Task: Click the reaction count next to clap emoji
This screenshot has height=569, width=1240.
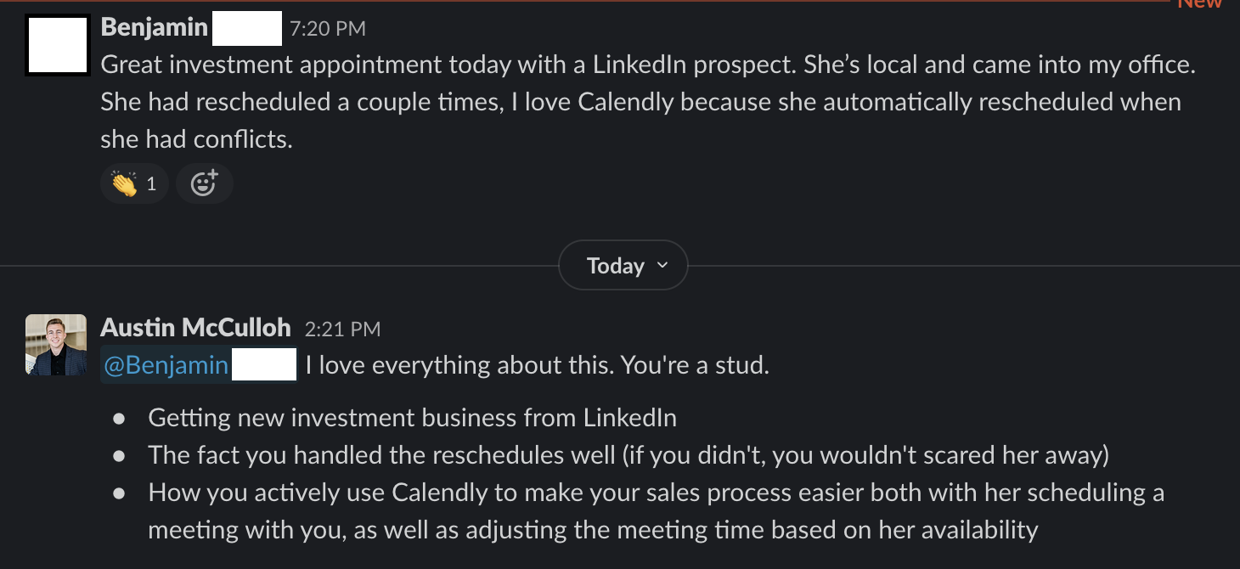Action: click(151, 183)
